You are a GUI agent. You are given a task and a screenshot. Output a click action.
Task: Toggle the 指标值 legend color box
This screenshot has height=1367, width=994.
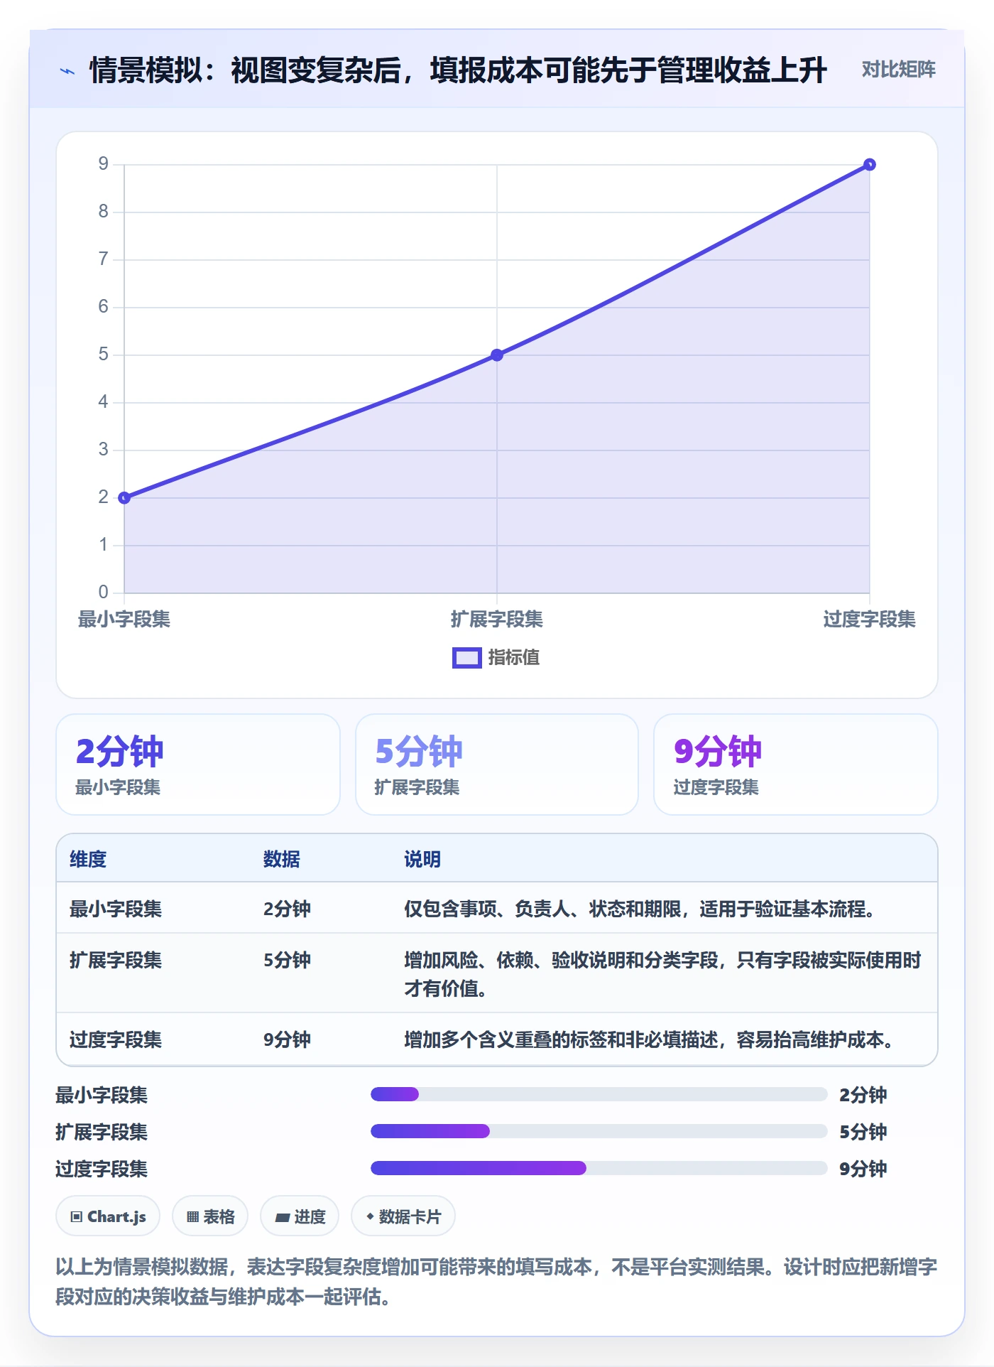[x=466, y=658]
